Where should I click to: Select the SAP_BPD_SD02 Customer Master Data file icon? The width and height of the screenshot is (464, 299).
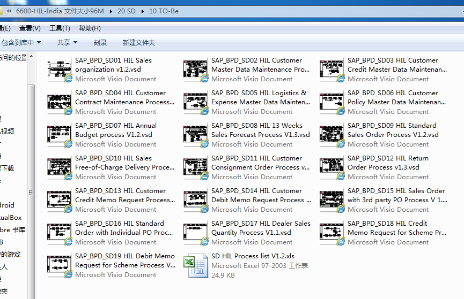point(196,70)
